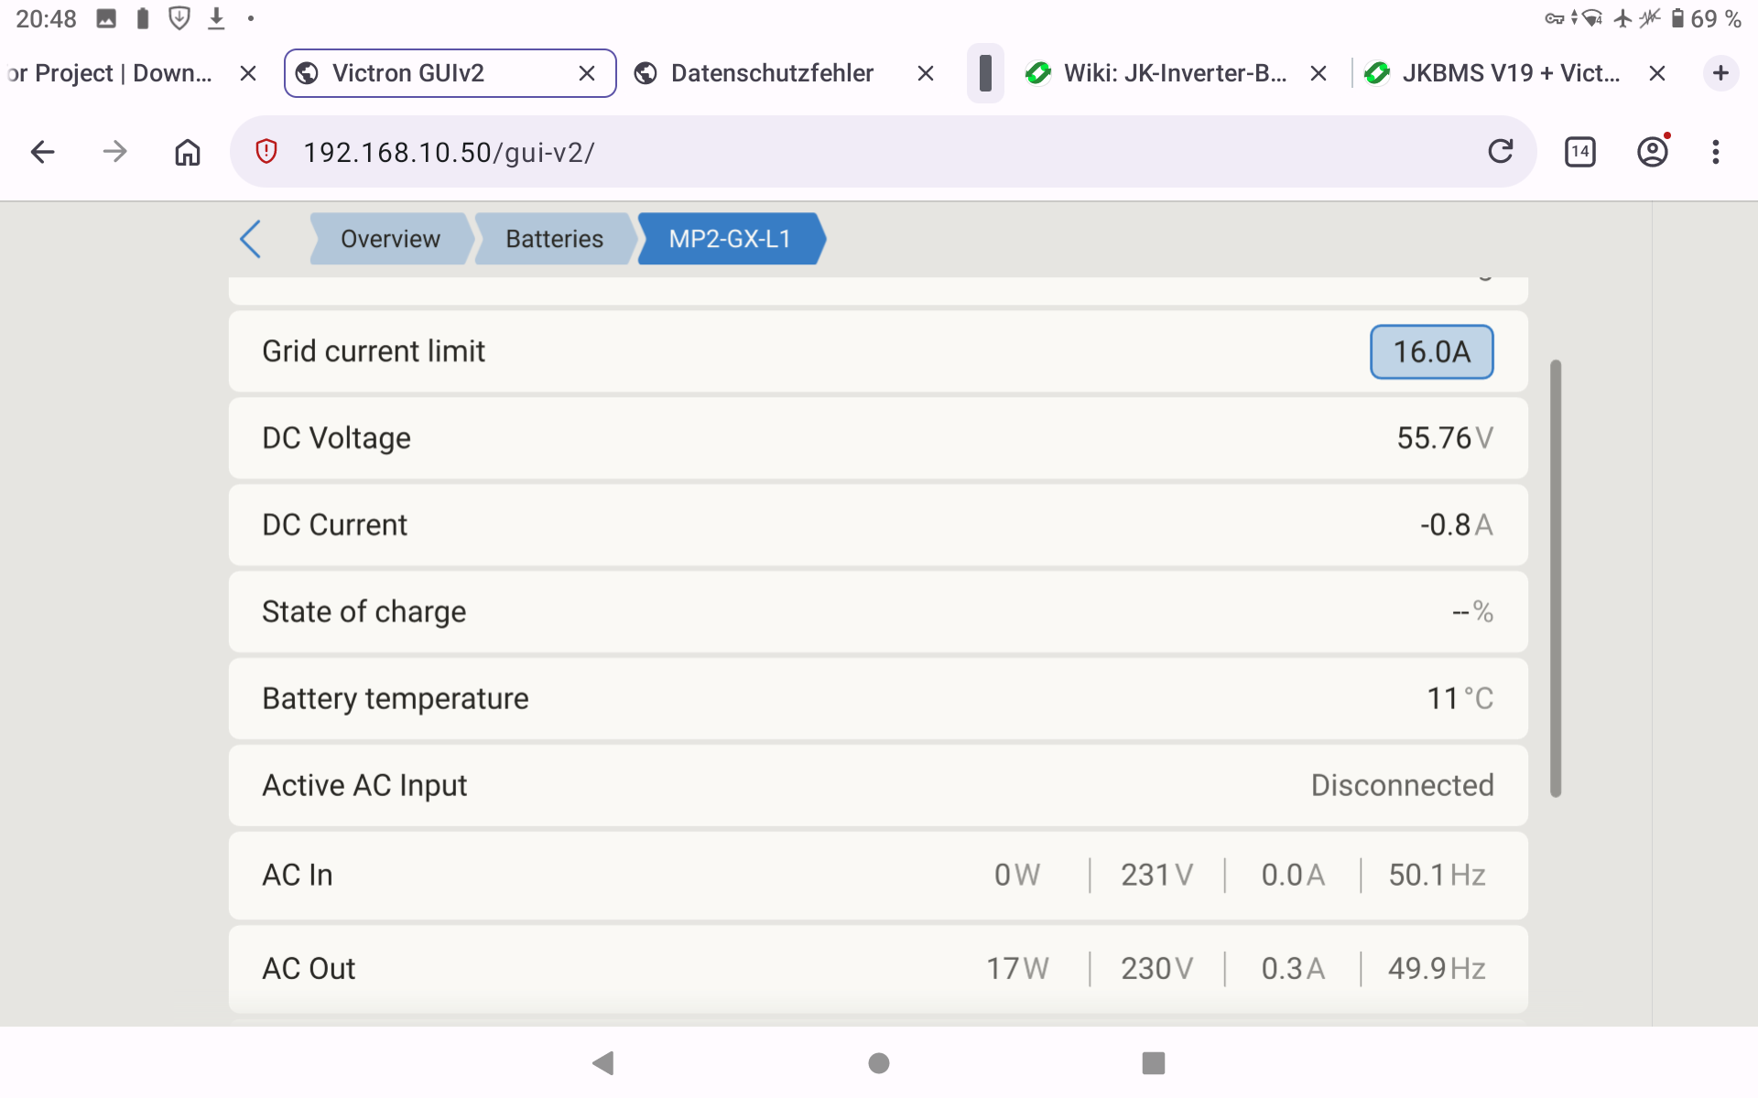The height and width of the screenshot is (1098, 1758).
Task: Click the URL address bar
Action: 879,152
